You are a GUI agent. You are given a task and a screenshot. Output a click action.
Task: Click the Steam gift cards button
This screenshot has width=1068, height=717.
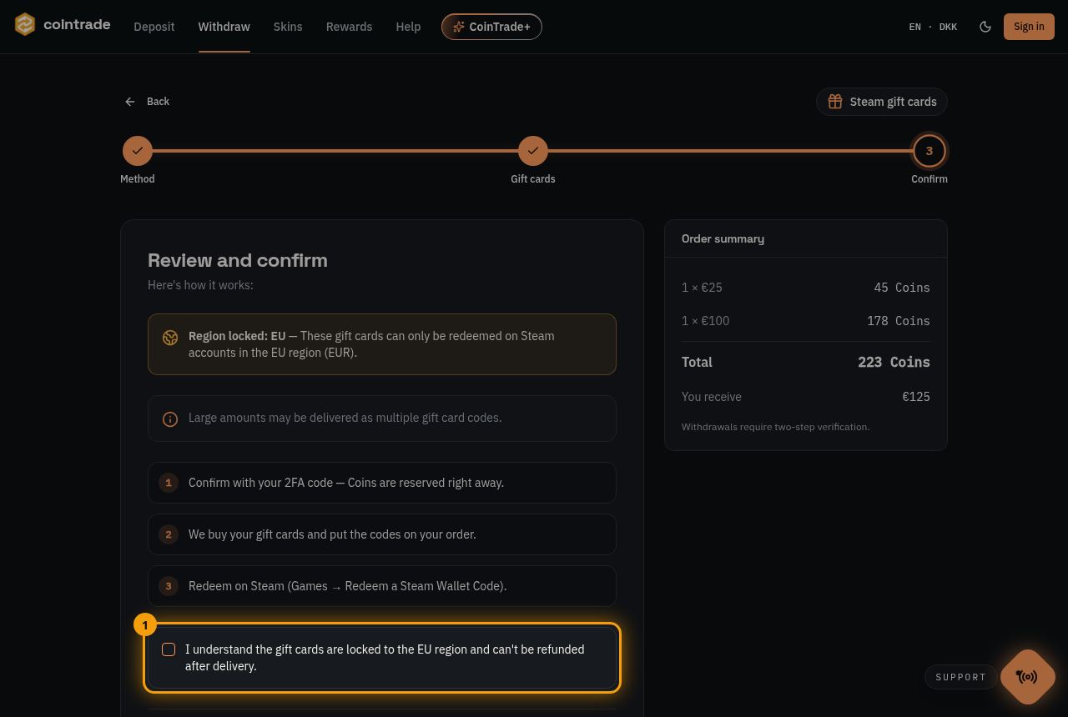coord(882,102)
